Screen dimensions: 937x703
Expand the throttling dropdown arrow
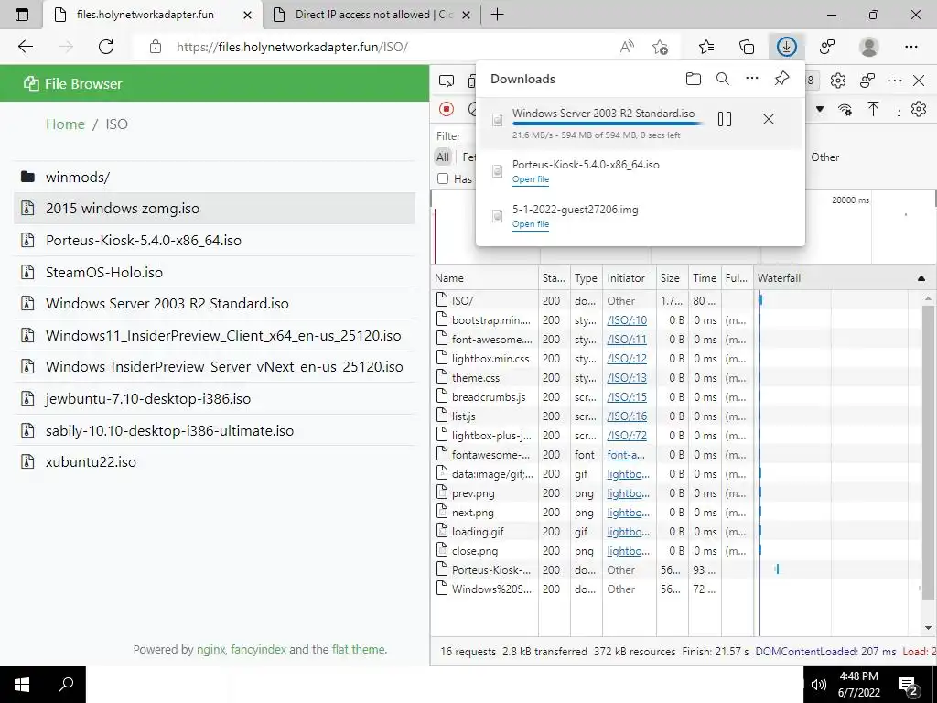(x=820, y=110)
